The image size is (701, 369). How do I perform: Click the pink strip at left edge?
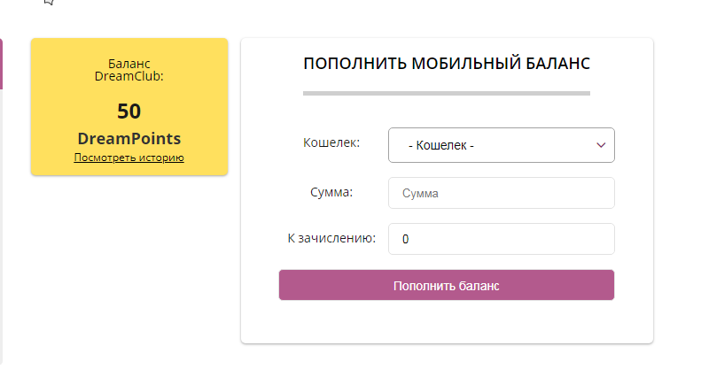click(x=1, y=64)
